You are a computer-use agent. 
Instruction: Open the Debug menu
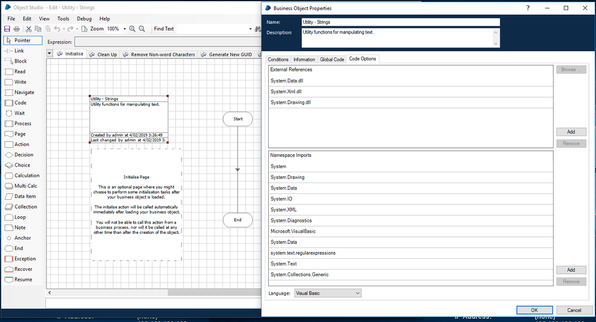tap(84, 19)
